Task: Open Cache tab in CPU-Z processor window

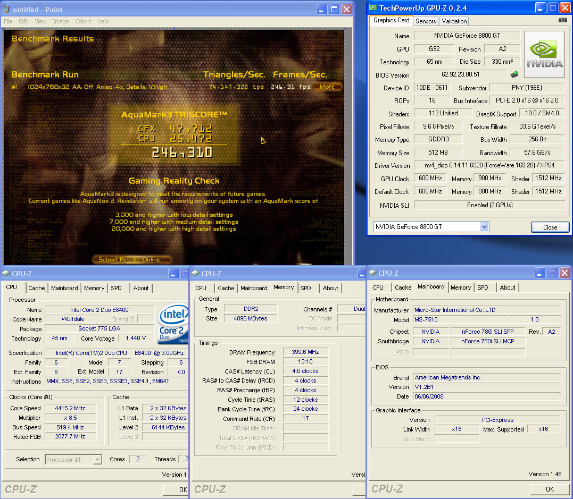Action: pos(37,288)
